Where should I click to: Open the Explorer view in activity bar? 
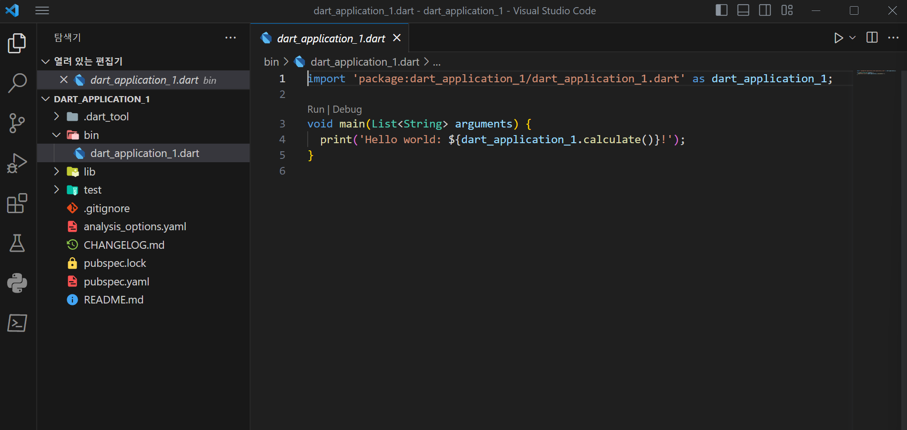[x=17, y=43]
